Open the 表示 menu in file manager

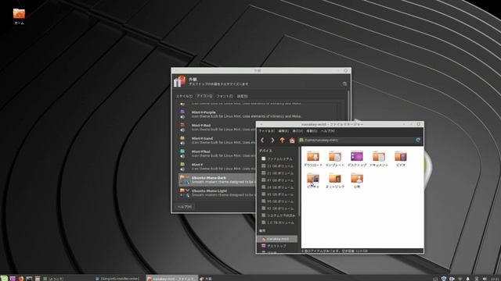297,131
